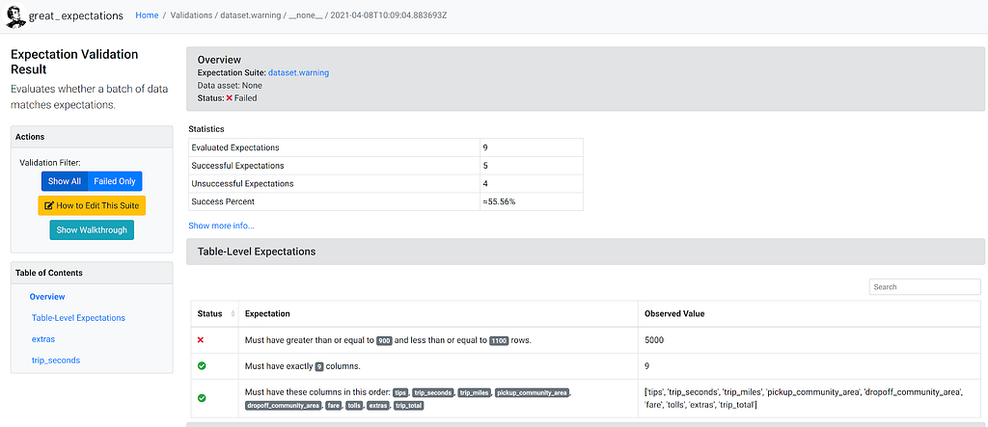Click the green check for exactly 9 columns
Screen dimensions: 988x427
202,365
